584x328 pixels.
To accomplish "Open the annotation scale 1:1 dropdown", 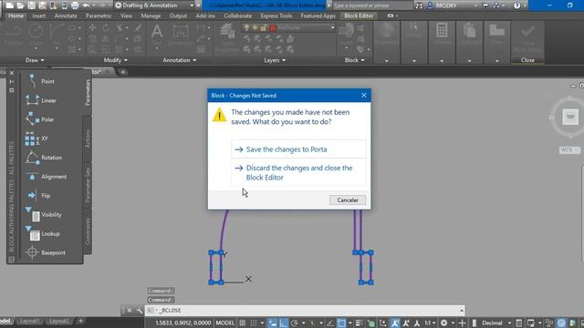I will 430,323.
